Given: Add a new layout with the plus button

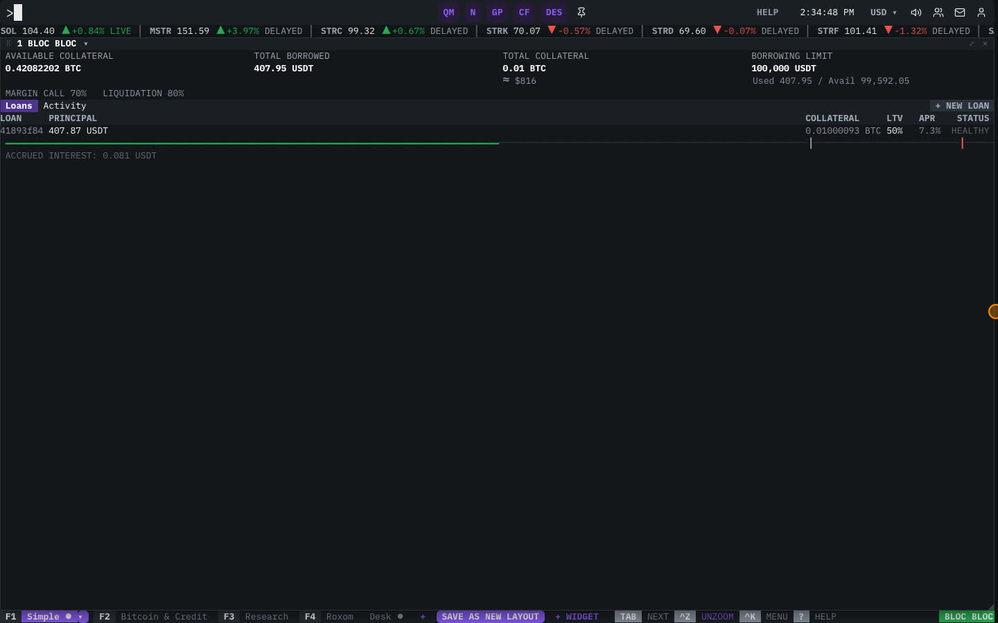Looking at the screenshot, I should (423, 617).
